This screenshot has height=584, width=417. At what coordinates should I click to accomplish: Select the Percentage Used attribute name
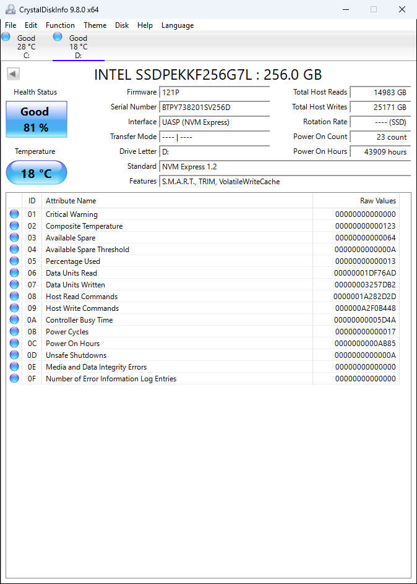click(x=73, y=261)
